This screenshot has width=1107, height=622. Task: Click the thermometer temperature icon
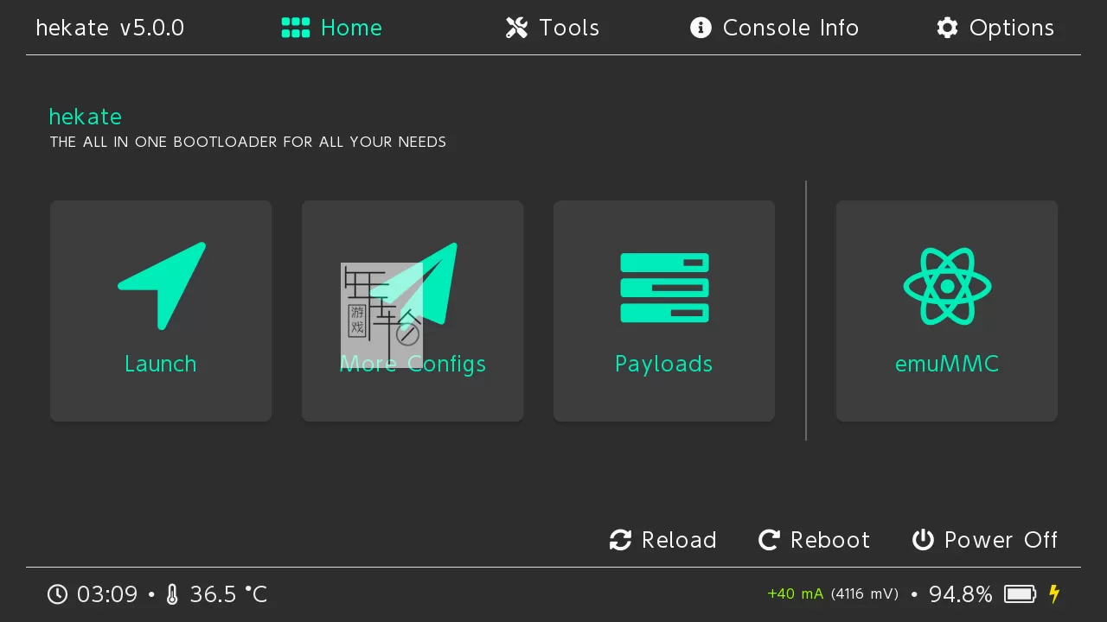172,594
